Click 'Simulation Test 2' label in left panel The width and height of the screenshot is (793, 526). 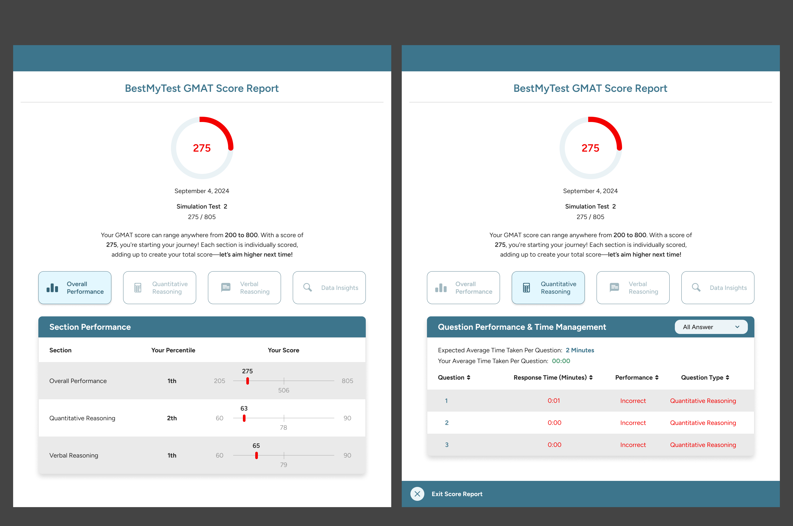point(202,206)
